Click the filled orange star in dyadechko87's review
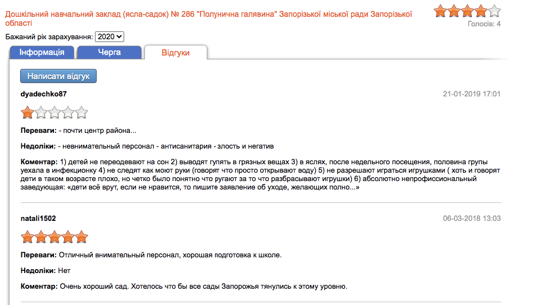 coord(27,113)
